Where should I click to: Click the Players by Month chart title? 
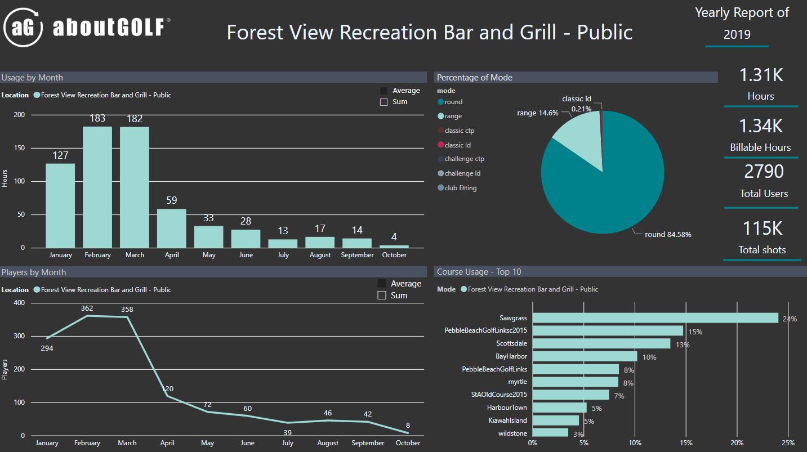(34, 272)
